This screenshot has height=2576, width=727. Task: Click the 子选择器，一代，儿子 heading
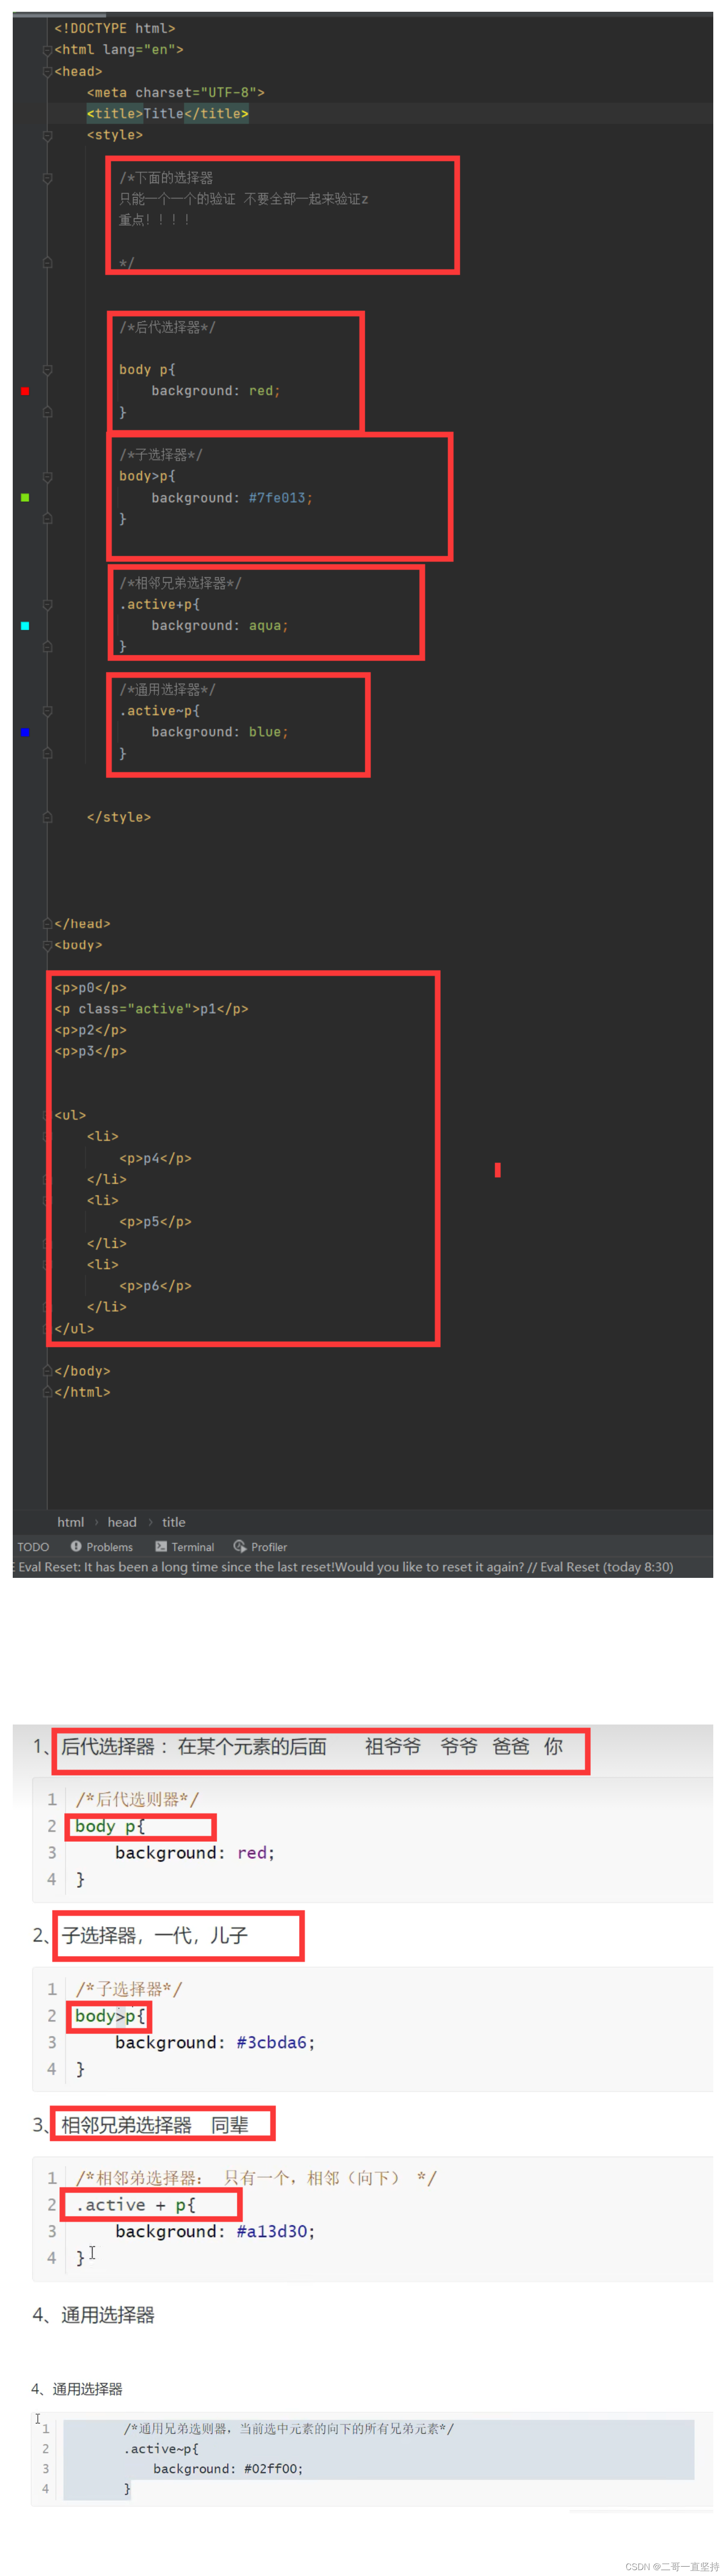[x=155, y=1936]
